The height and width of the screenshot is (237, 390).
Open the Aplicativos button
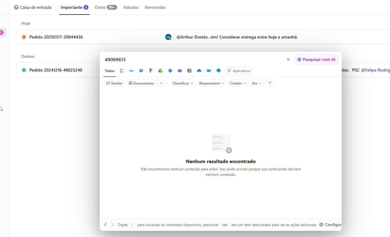click(239, 71)
